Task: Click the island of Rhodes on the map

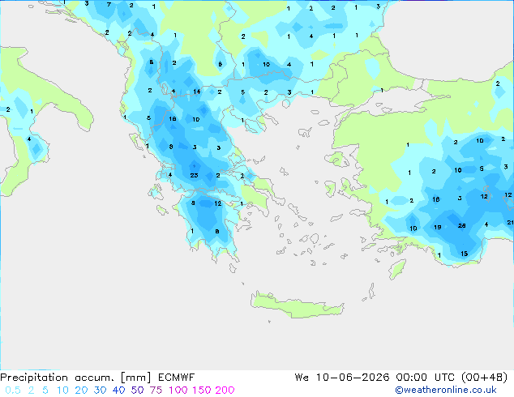Action: (396, 269)
